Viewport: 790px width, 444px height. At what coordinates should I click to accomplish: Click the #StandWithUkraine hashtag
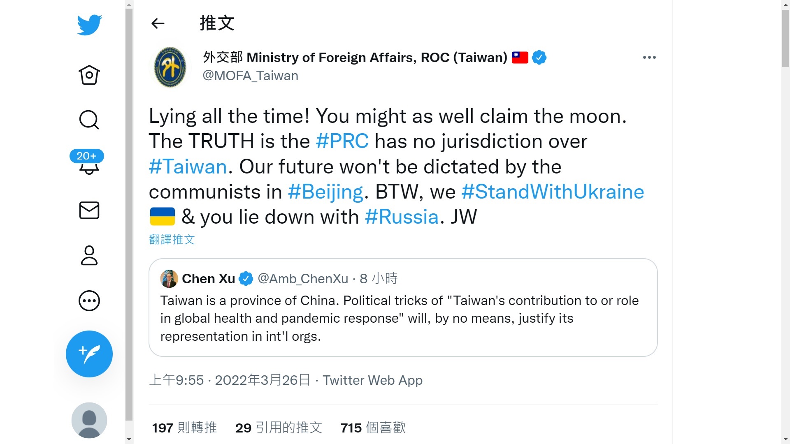click(553, 192)
